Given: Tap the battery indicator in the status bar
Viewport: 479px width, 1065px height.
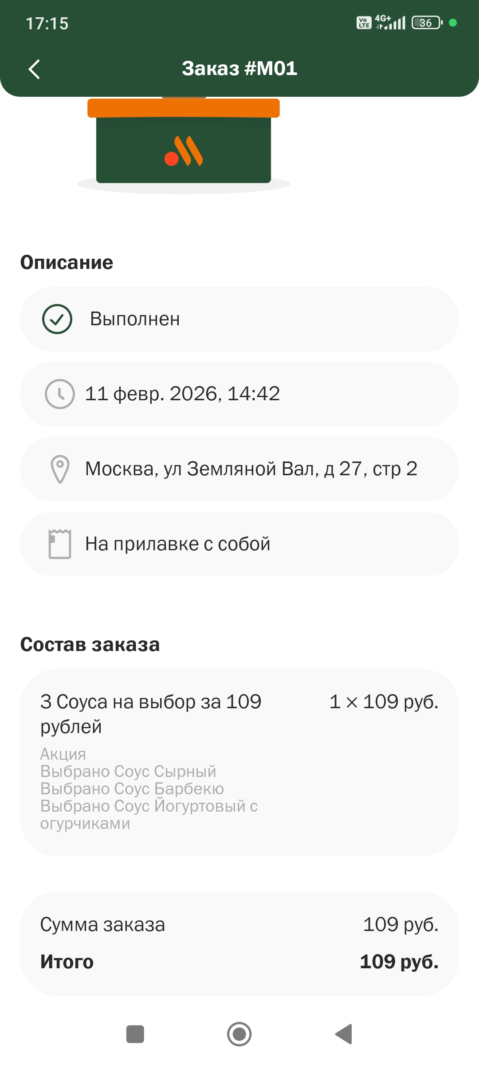Looking at the screenshot, I should click(427, 23).
